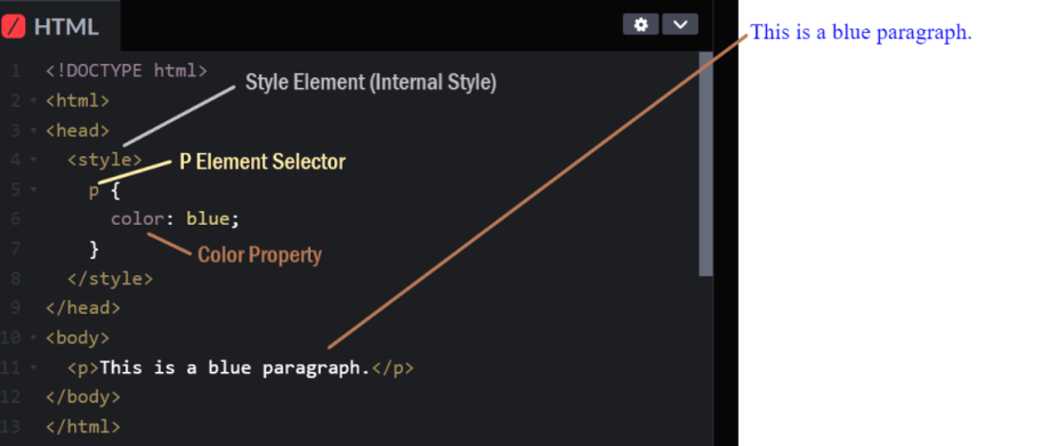Click the closing </head> tag

coord(83,308)
